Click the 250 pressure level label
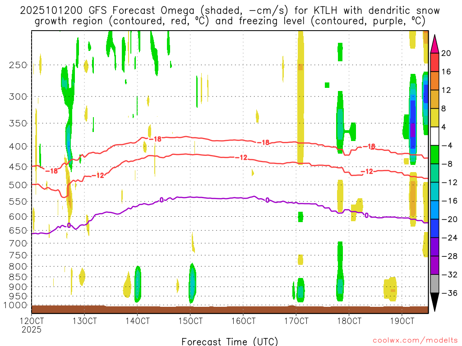The width and height of the screenshot is (462, 346). pyautogui.click(x=18, y=65)
